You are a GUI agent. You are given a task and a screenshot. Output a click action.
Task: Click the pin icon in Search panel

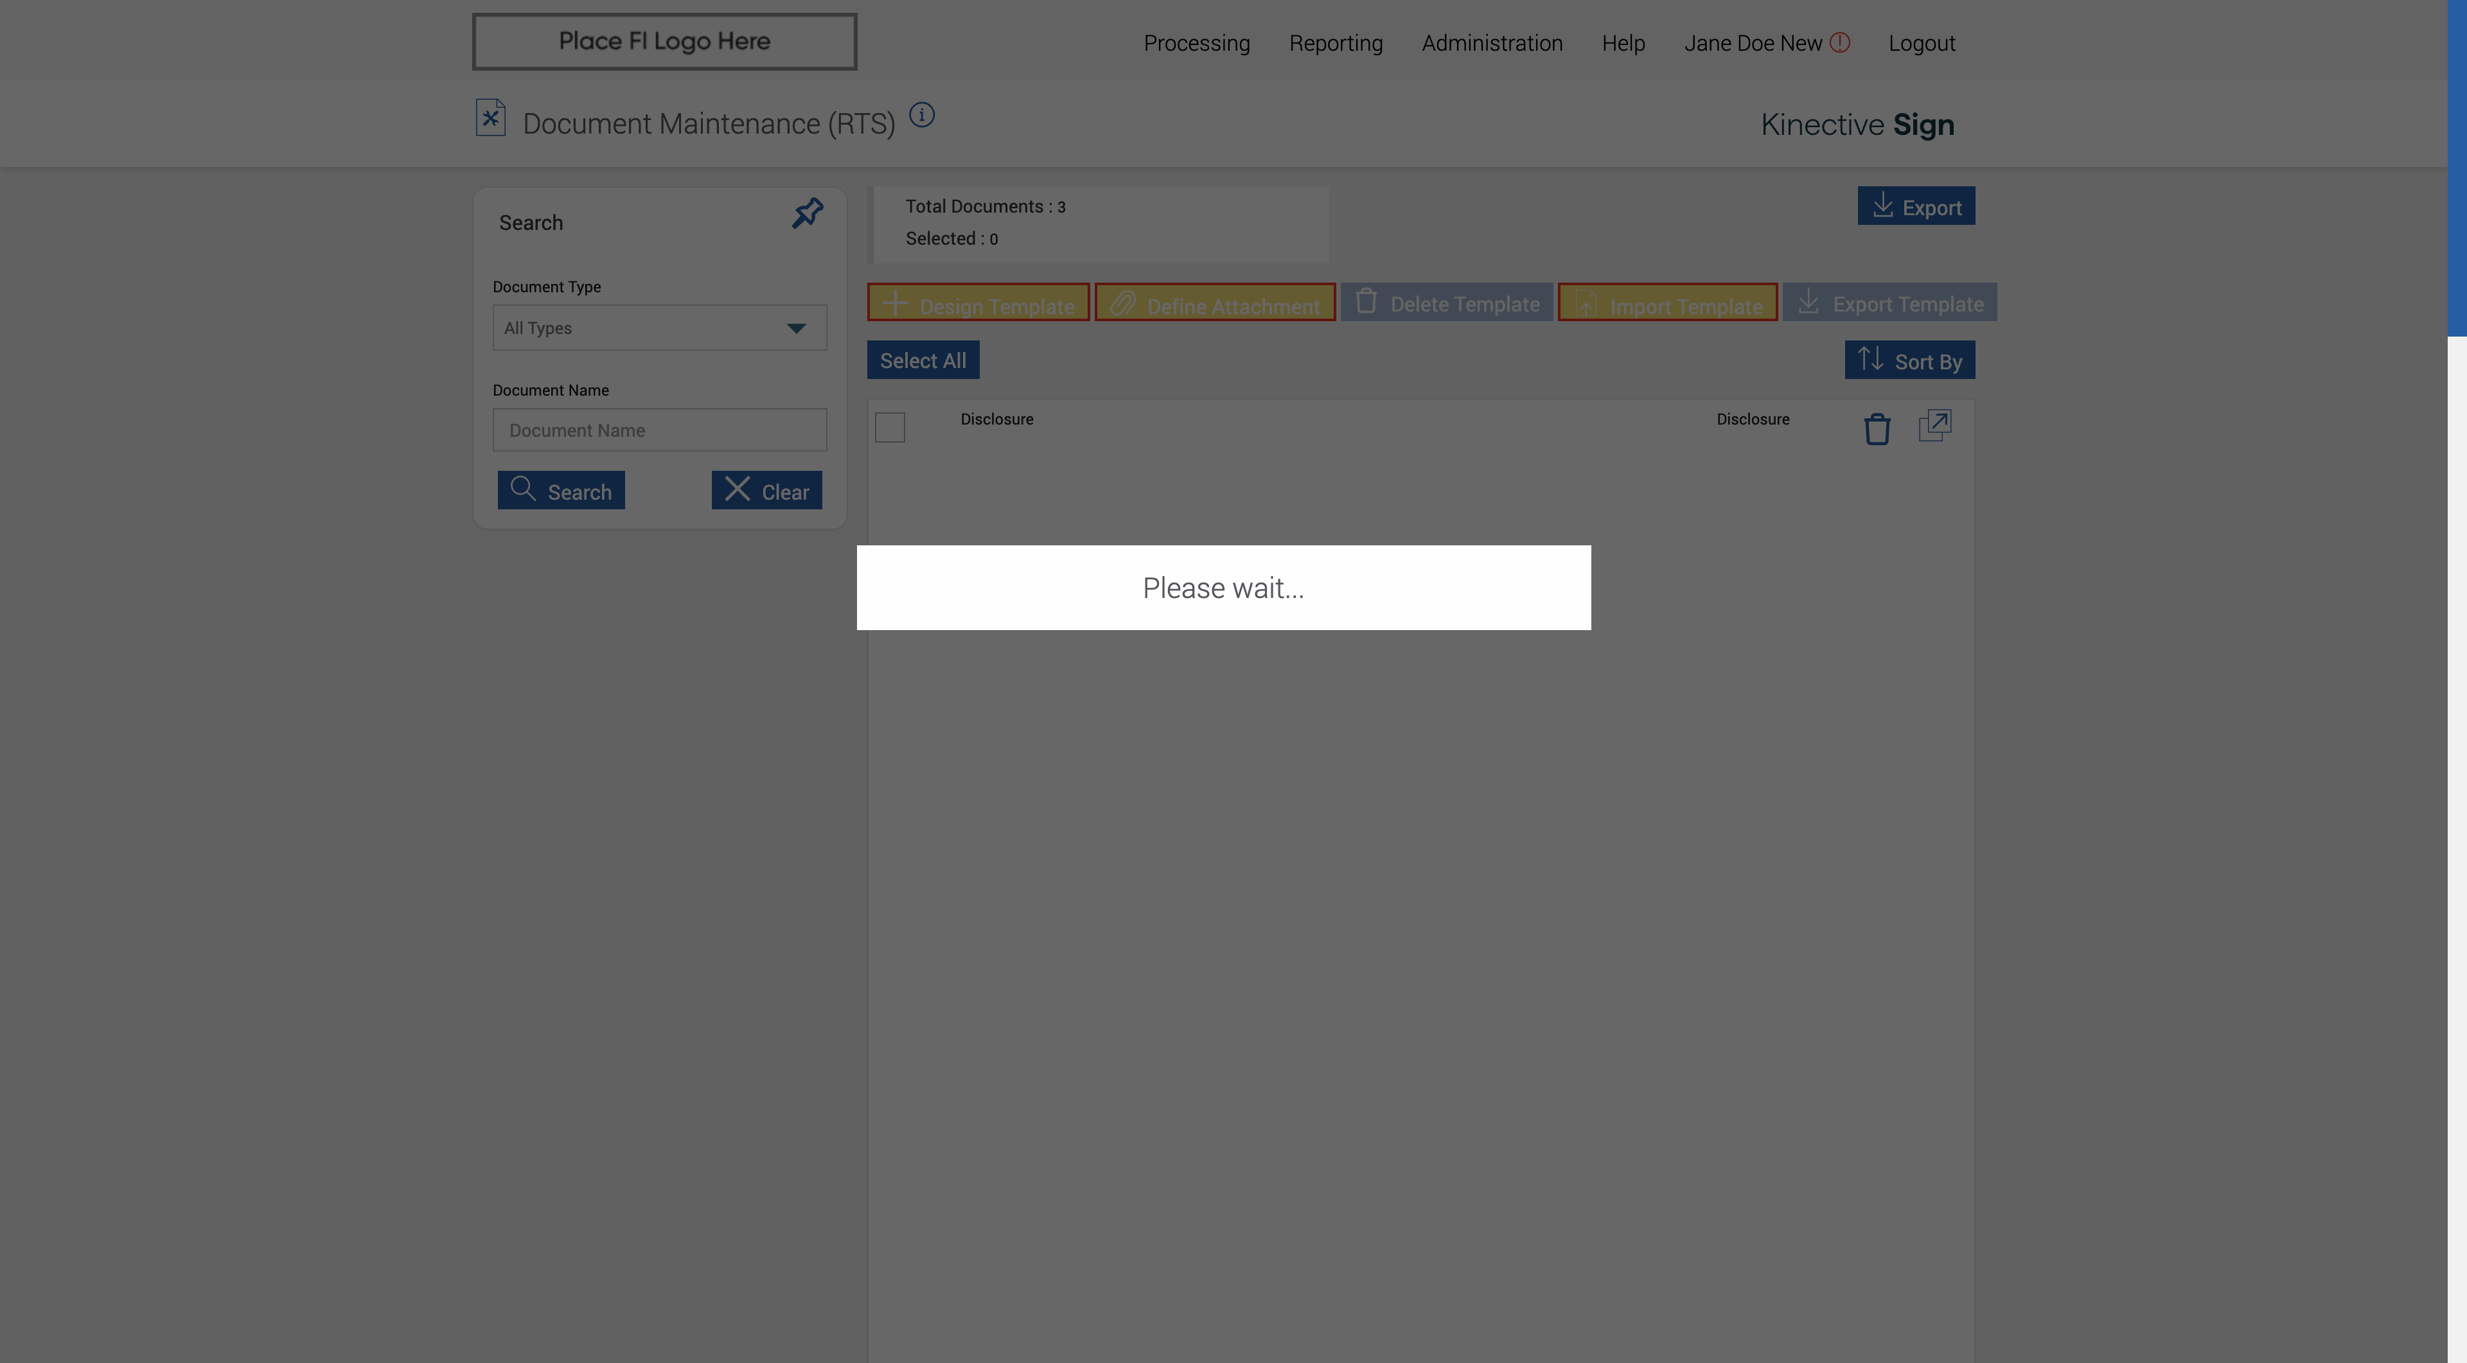(808, 213)
